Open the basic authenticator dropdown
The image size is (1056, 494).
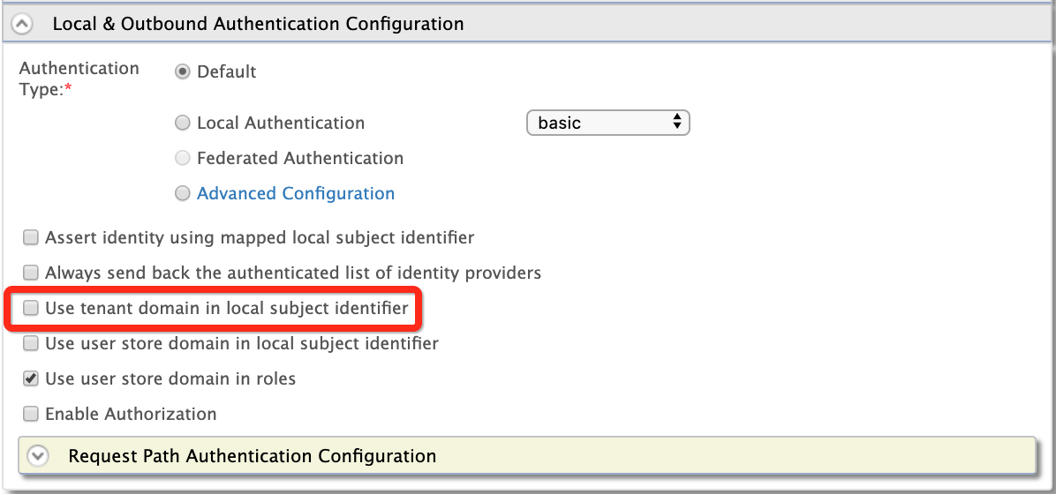pos(608,123)
